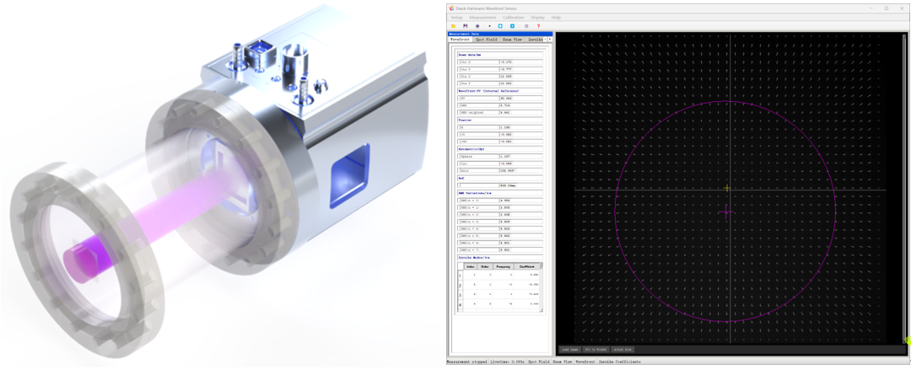Click the first blue square toolbar icon

499,26
